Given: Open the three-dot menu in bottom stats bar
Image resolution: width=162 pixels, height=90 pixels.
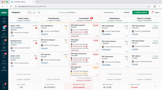Looking at the screenshot, I should click(155, 86).
